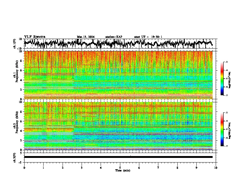Click the time axis tick label '9'
This screenshot has height=188, width=243.
point(196,167)
